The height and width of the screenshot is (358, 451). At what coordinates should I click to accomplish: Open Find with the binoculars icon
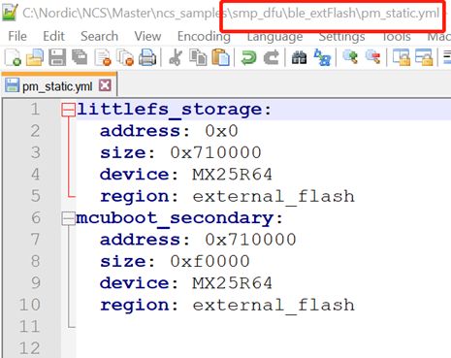coord(299,58)
